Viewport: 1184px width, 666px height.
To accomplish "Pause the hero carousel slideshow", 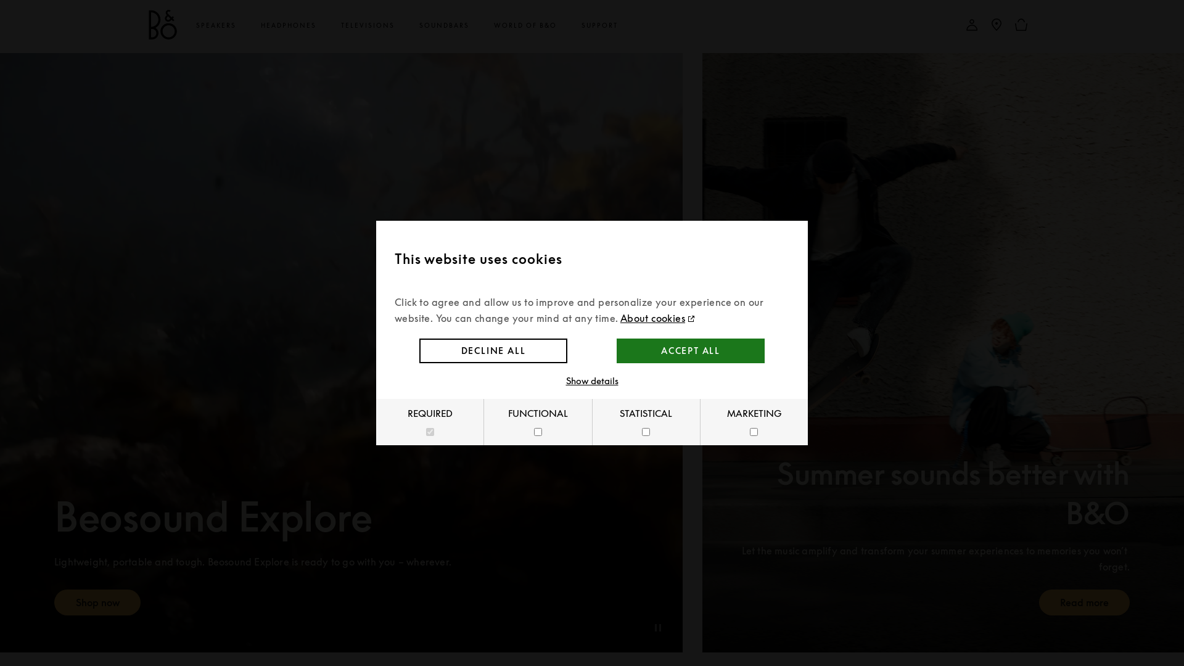I will 658,628.
